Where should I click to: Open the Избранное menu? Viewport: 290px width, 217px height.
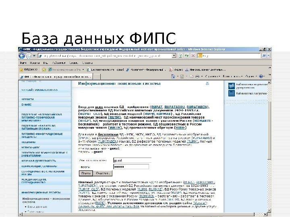[x=59, y=63]
